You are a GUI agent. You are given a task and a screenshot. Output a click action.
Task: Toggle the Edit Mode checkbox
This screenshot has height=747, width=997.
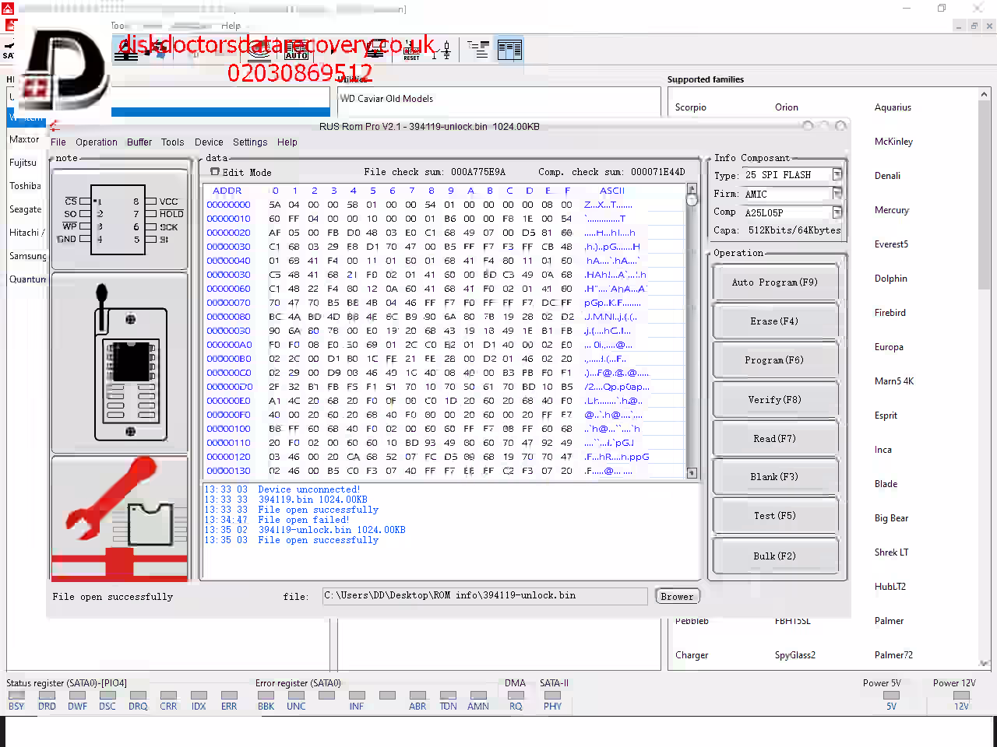[215, 172]
